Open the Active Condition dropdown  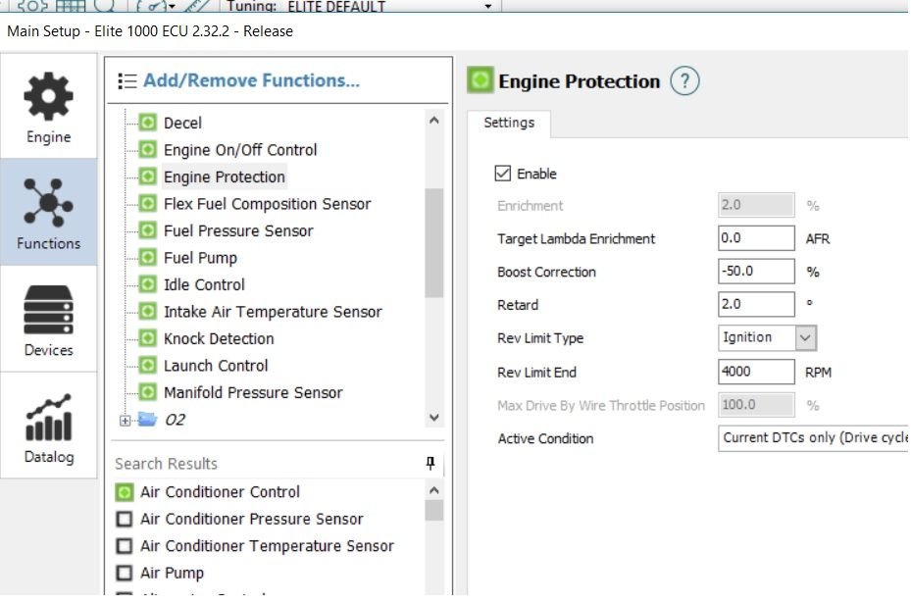pyautogui.click(x=814, y=438)
